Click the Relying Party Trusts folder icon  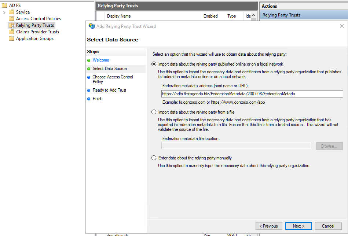click(11, 25)
